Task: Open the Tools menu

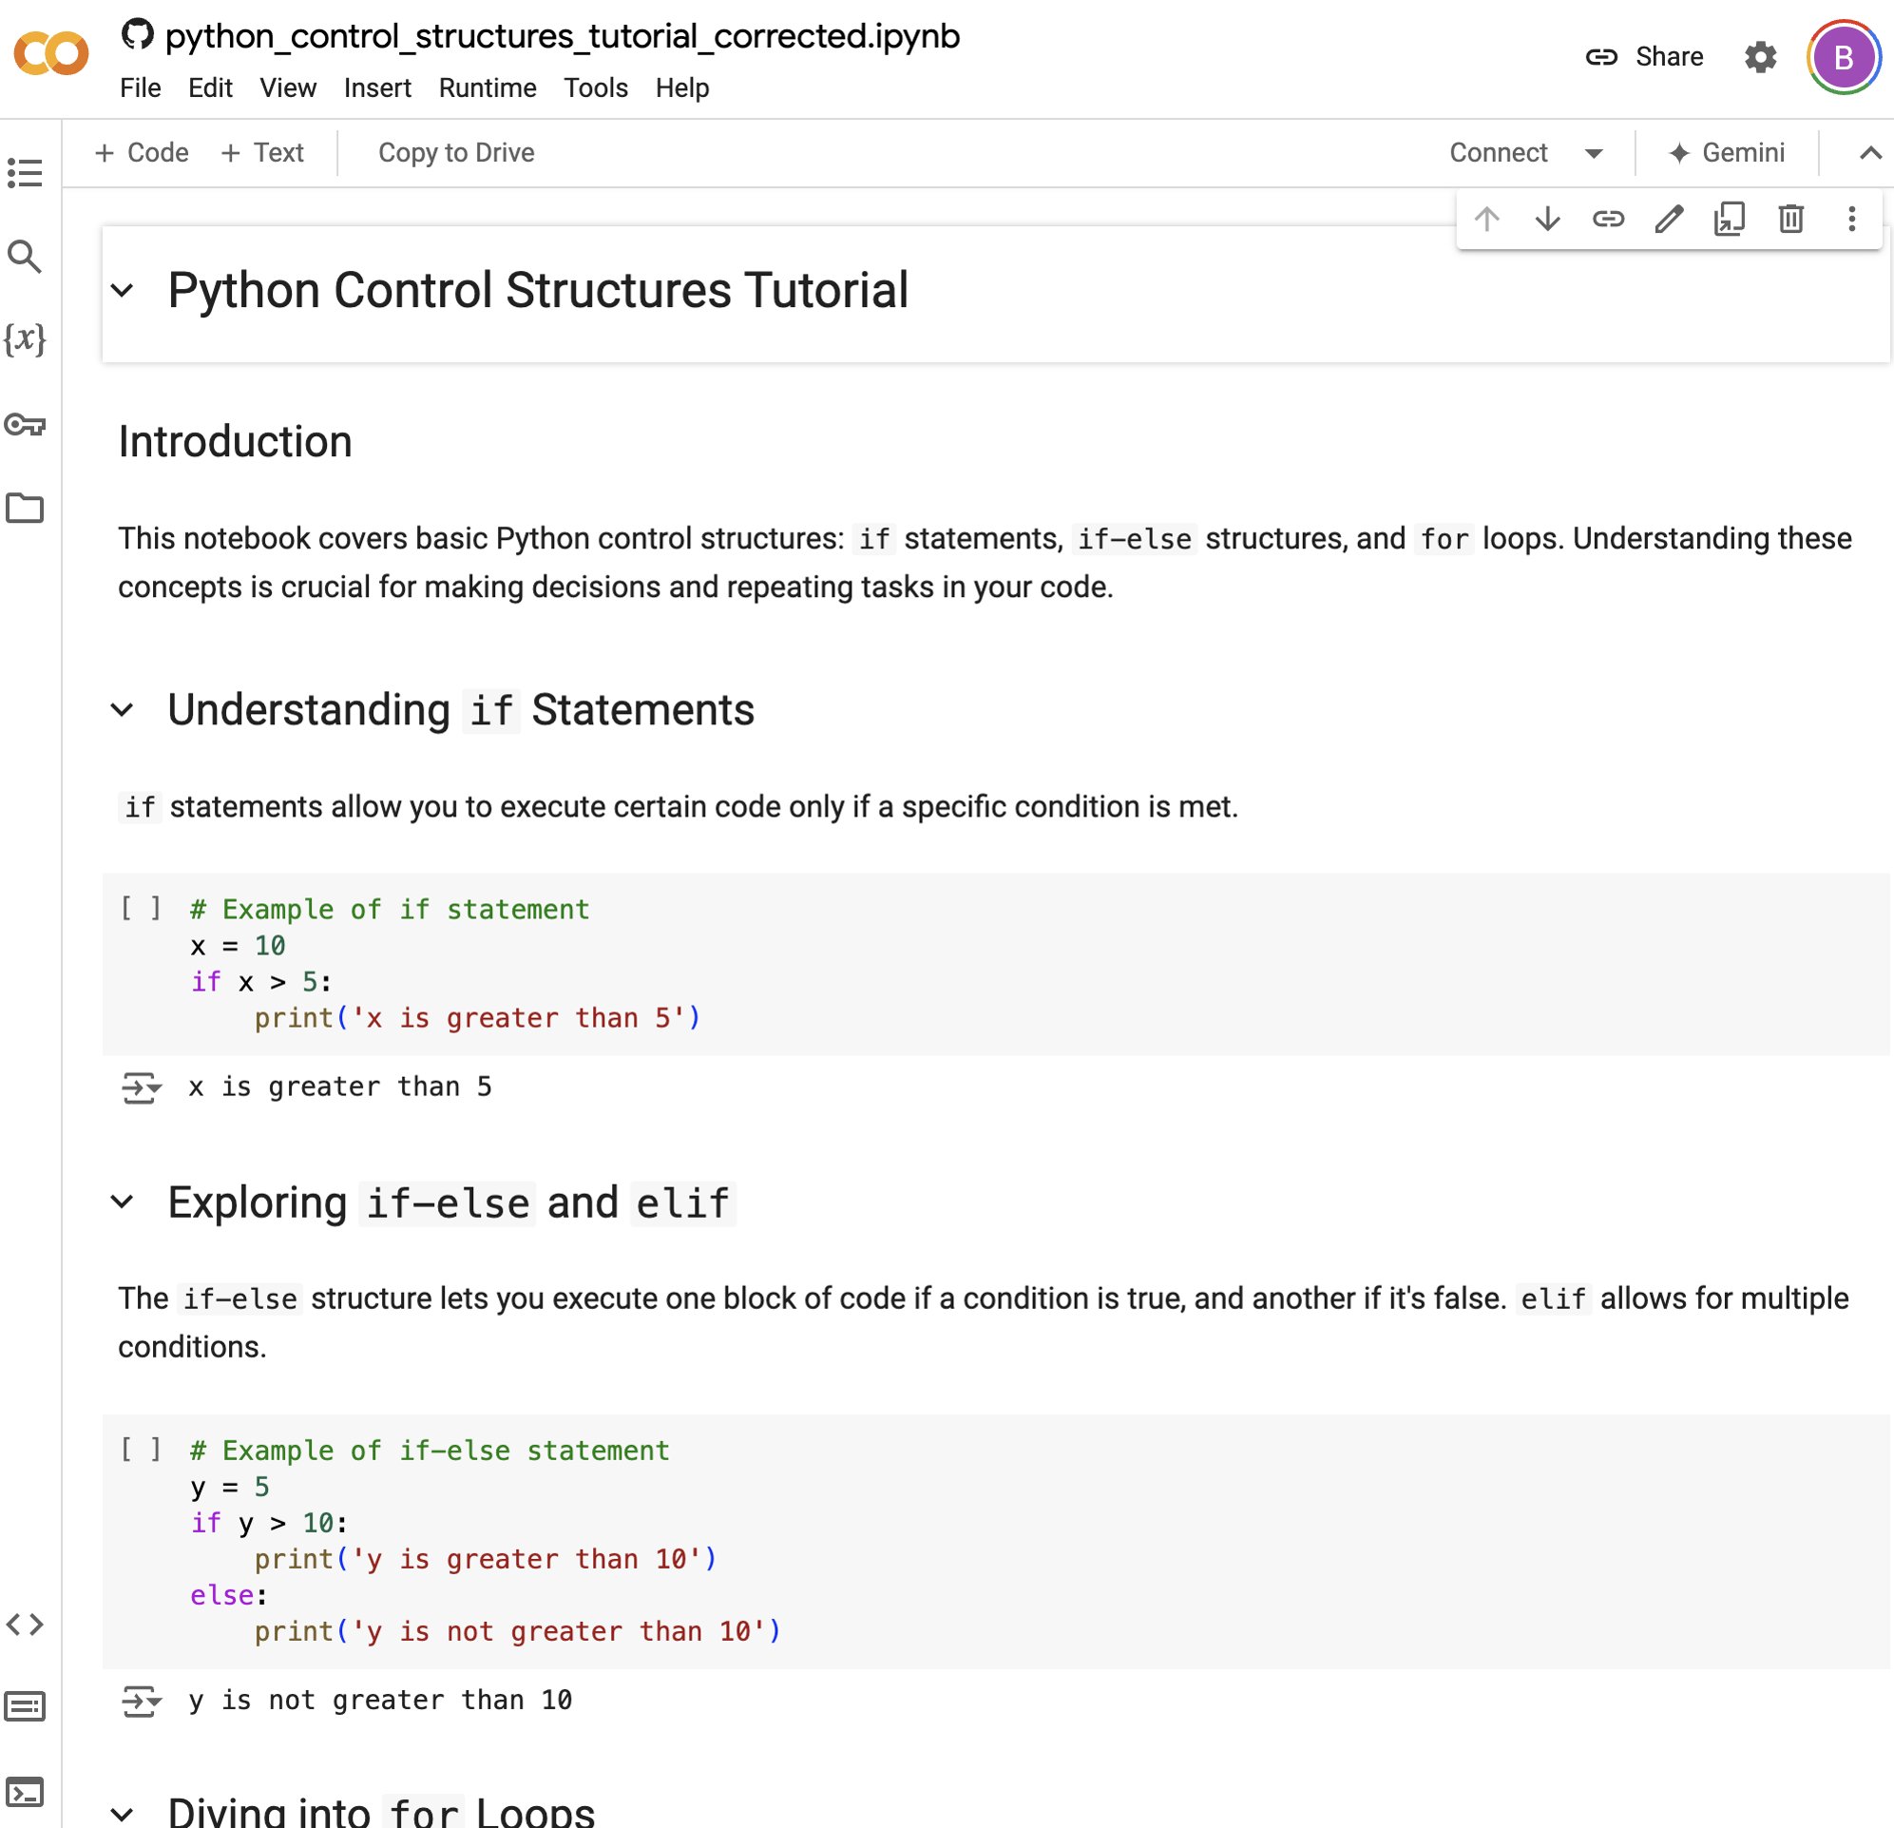Action: pyautogui.click(x=595, y=88)
